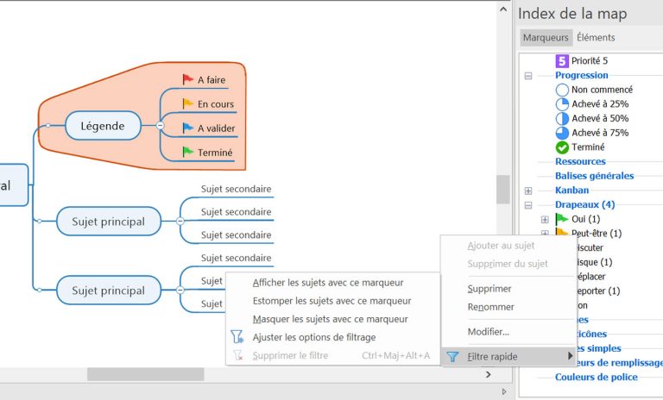
Task: Click the green Oui flag marker
Action: click(562, 220)
